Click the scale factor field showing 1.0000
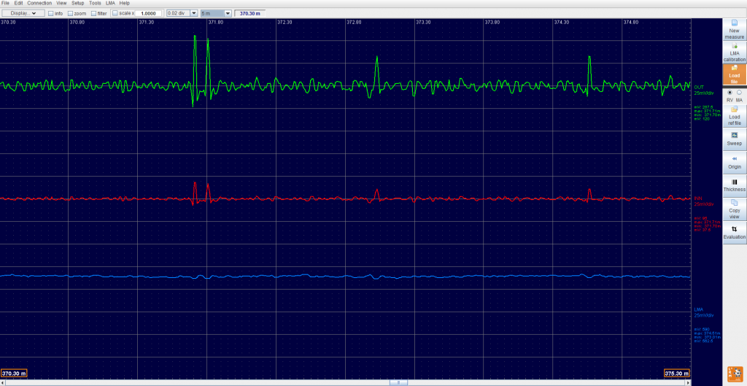 pyautogui.click(x=150, y=13)
